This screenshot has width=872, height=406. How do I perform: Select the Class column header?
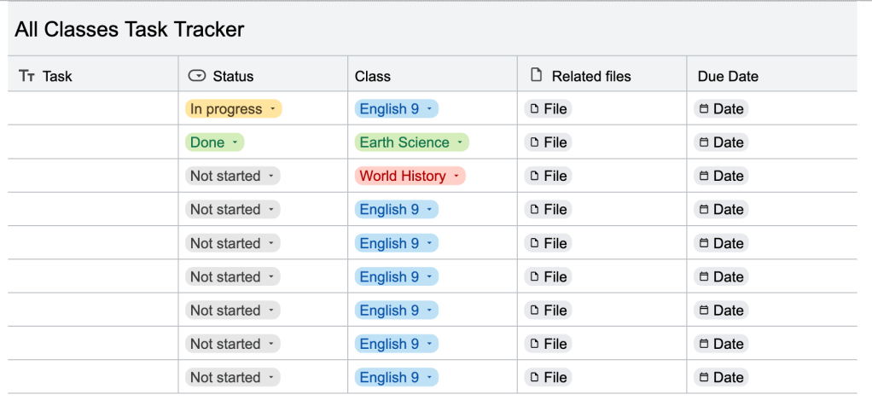tap(373, 77)
